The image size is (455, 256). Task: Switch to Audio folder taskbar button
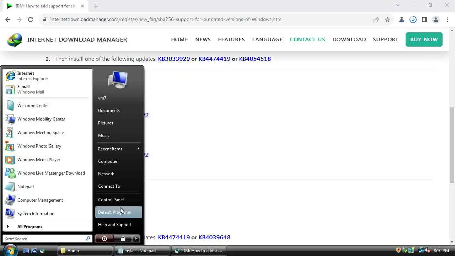click(85, 251)
